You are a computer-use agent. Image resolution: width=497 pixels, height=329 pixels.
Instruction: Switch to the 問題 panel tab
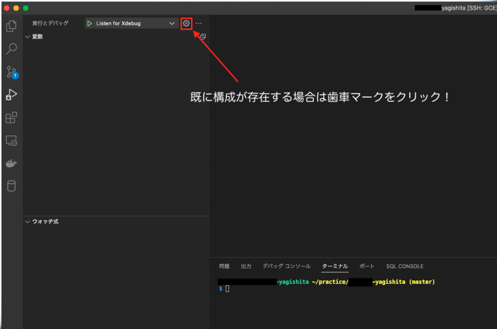[224, 266]
